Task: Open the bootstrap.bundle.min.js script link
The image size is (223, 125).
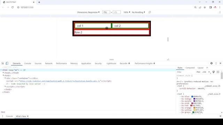Action: coord(60,81)
